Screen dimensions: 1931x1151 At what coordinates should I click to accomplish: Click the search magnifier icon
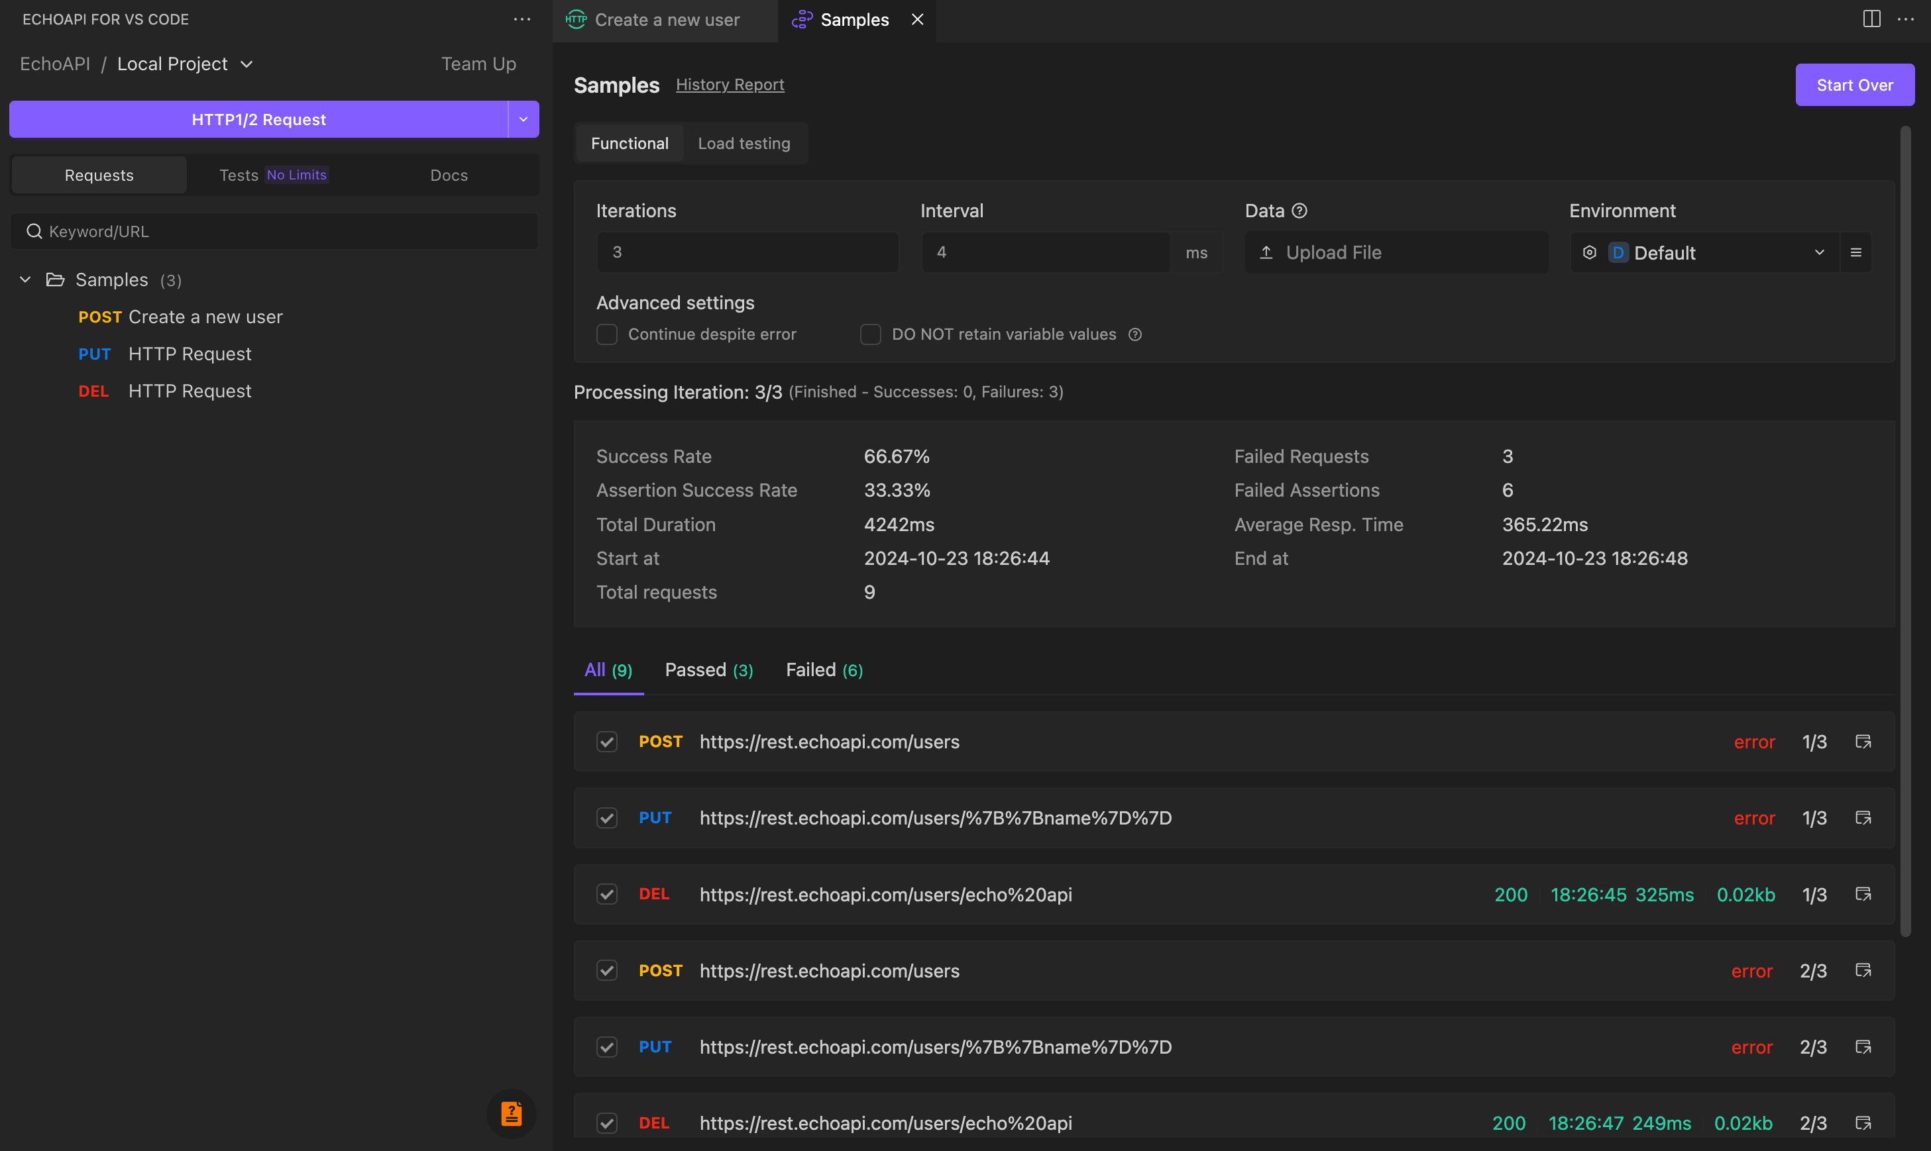[34, 231]
